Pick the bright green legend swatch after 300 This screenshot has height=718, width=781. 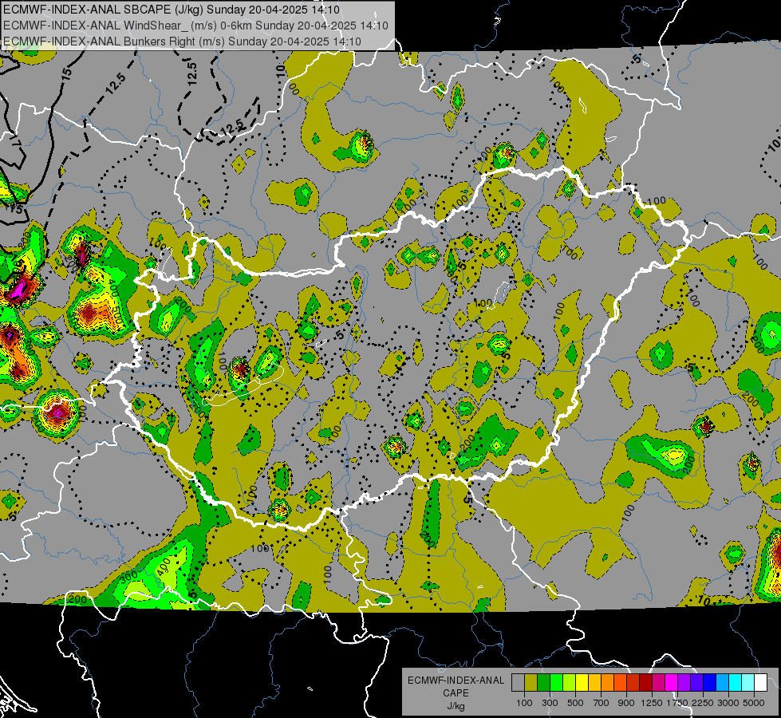tap(556, 682)
